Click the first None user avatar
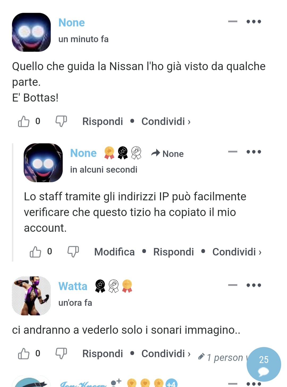 (31, 32)
